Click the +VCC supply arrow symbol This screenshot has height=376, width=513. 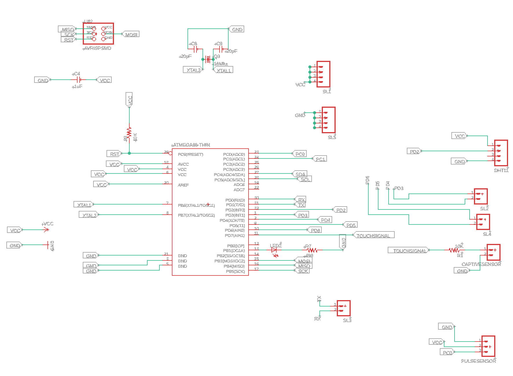(x=46, y=230)
